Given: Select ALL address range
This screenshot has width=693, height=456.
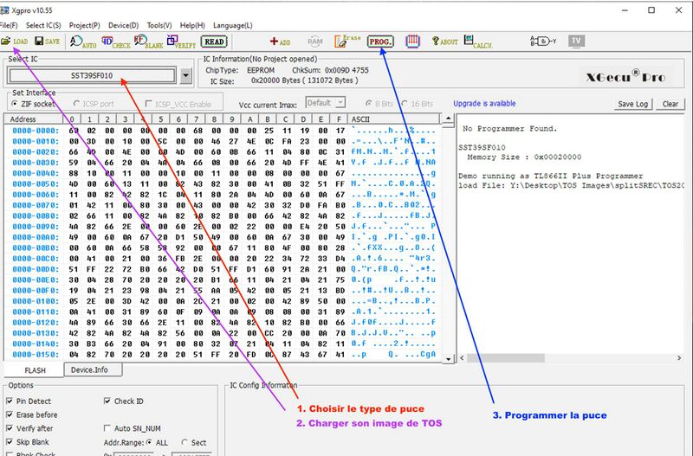Looking at the screenshot, I should [157, 442].
